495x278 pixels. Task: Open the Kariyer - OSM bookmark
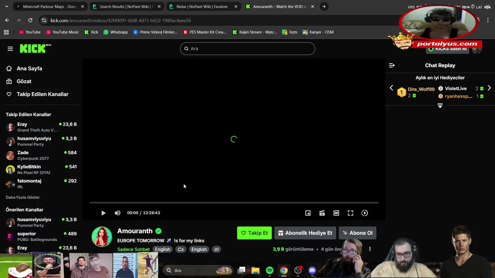[317, 32]
